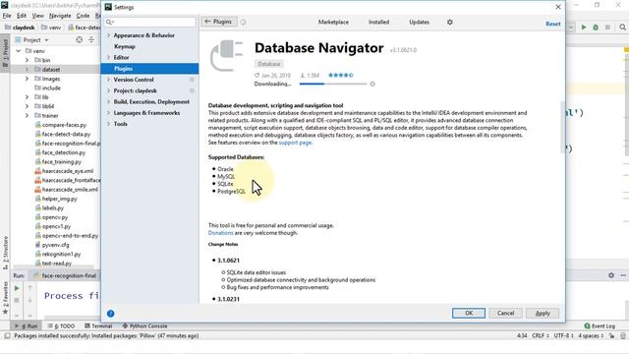Click the run green play icon in toolbar

(x=584, y=28)
